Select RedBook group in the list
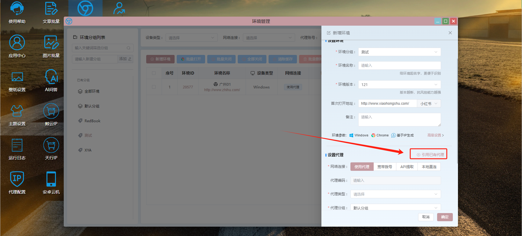Viewport: 522px width, 236px height. click(92, 121)
